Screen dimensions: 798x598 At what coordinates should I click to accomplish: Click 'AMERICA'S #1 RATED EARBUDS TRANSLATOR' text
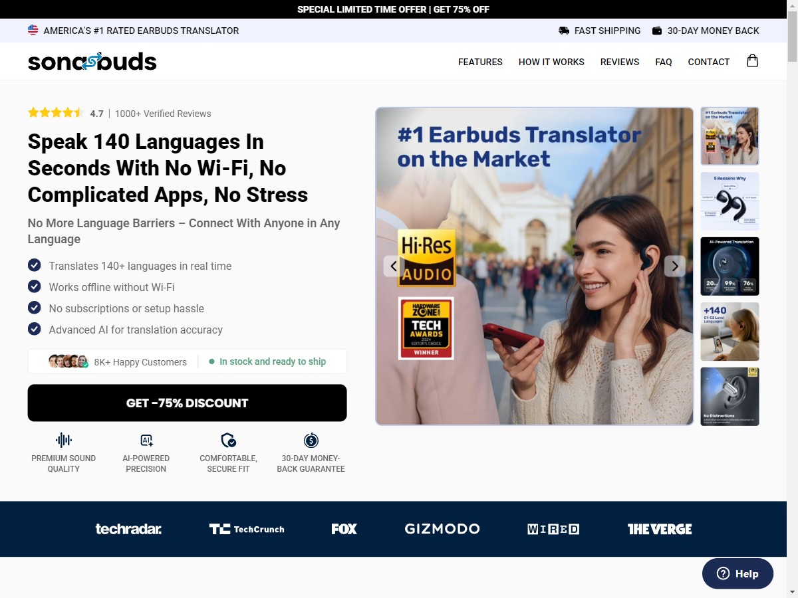(141, 31)
